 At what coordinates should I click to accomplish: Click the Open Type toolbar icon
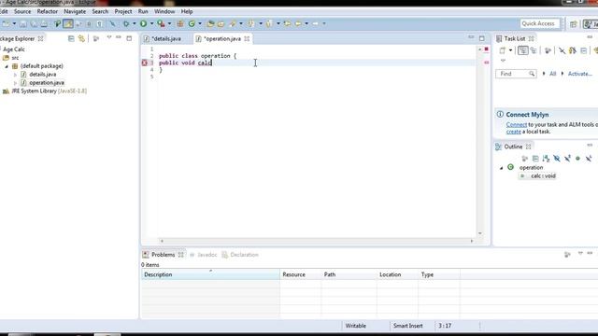tap(210, 23)
